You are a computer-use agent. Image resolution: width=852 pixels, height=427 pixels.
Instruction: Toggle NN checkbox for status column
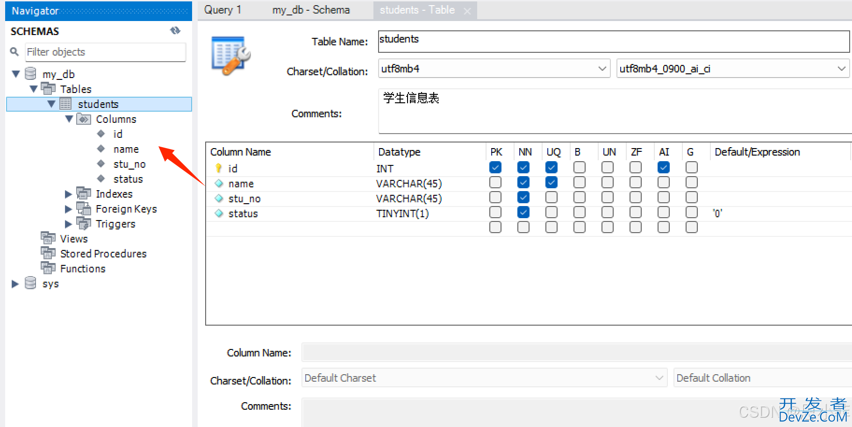[523, 212]
